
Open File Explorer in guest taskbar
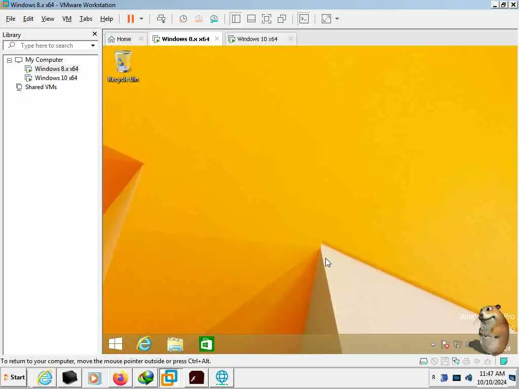pyautogui.click(x=175, y=344)
